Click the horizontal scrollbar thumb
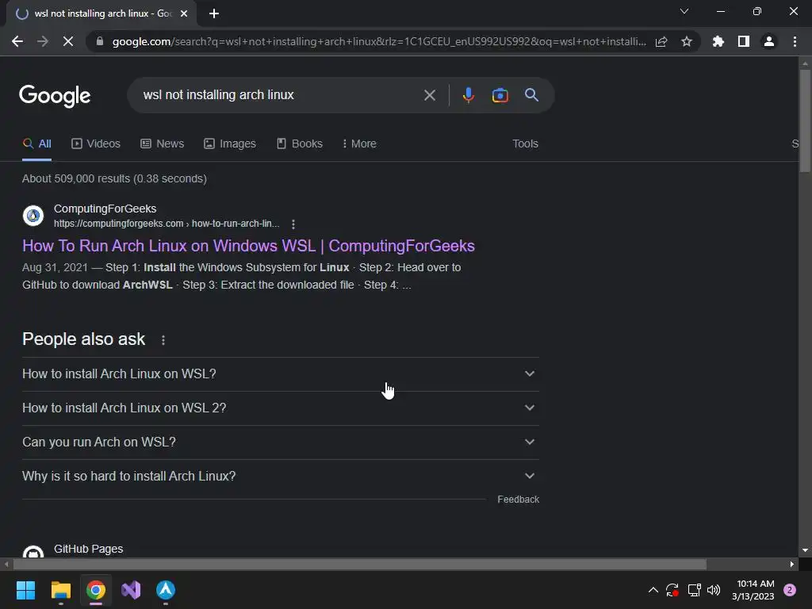812x609 pixels. [x=359, y=564]
